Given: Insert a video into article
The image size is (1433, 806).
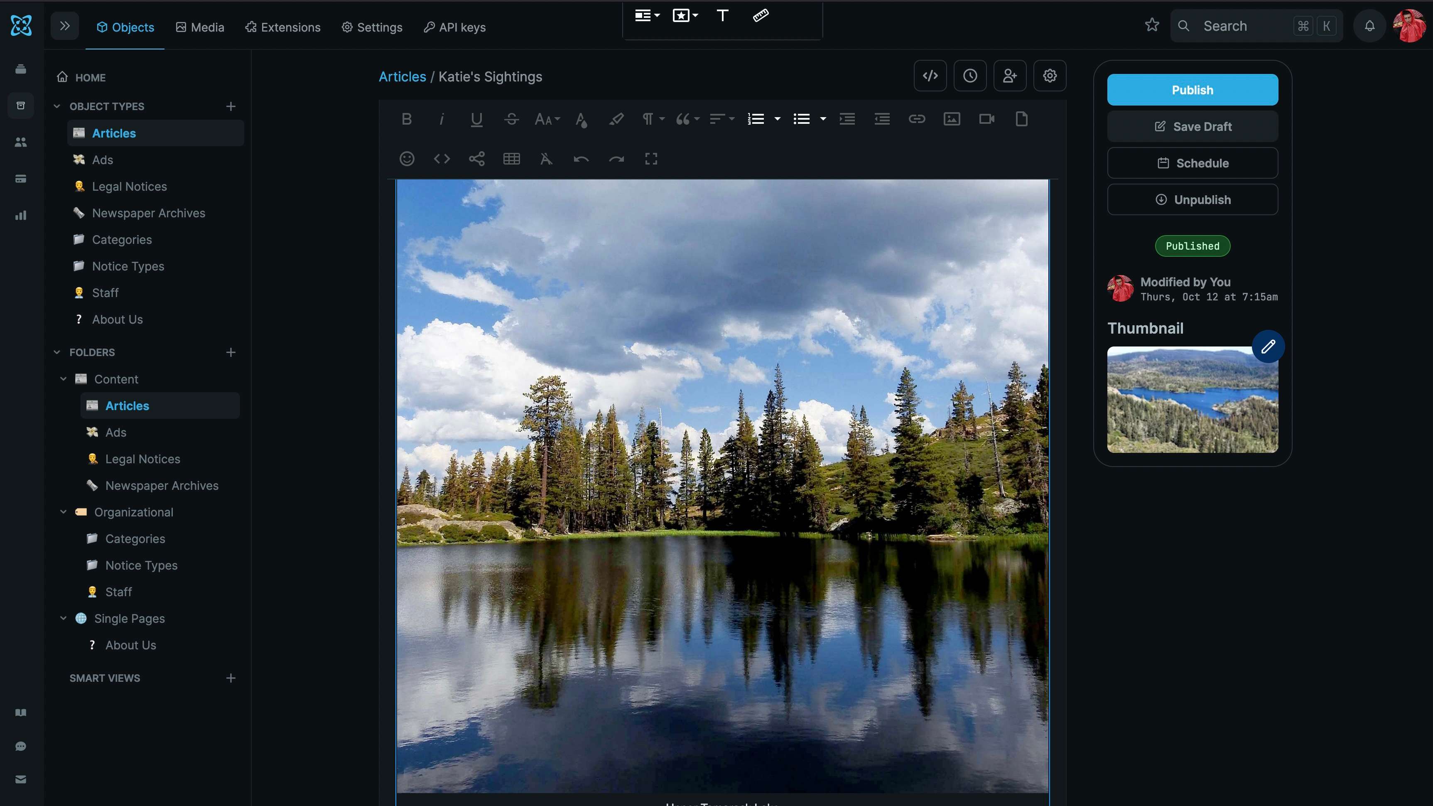Looking at the screenshot, I should tap(987, 119).
